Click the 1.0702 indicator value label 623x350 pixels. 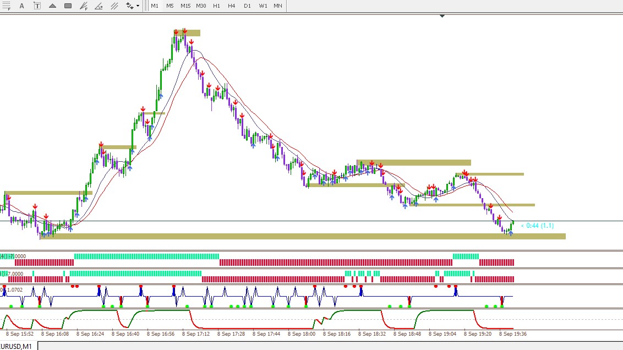(x=15, y=289)
